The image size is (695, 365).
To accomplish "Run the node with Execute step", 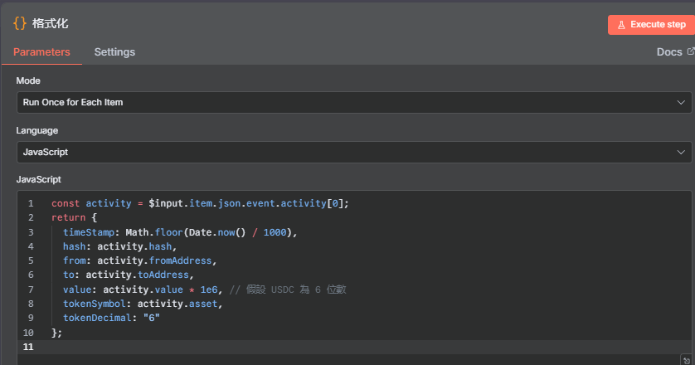I will [651, 24].
